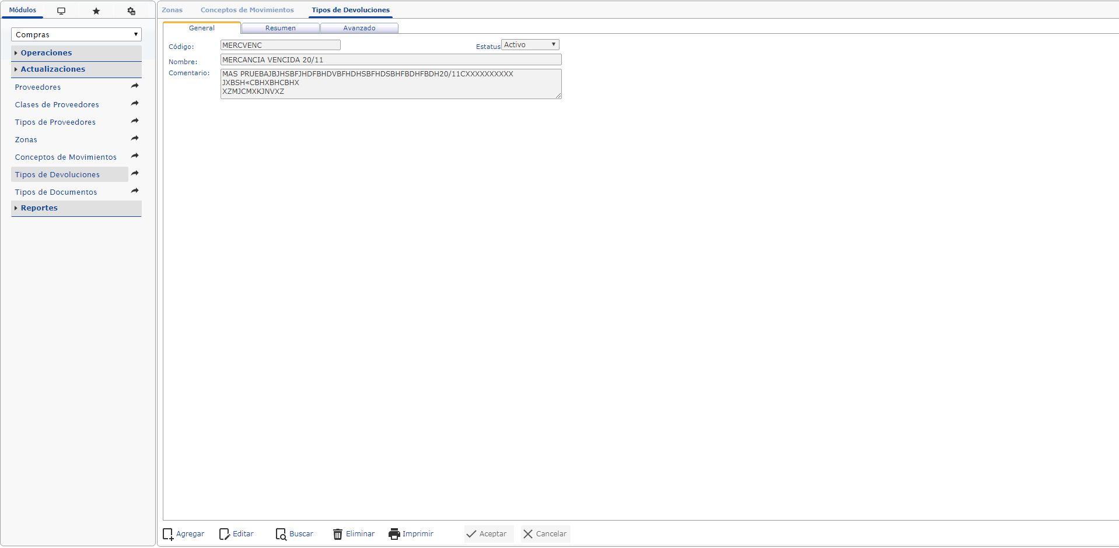Open the Estatus dropdown showing Activo
The image size is (1119, 548).
pyautogui.click(x=530, y=45)
